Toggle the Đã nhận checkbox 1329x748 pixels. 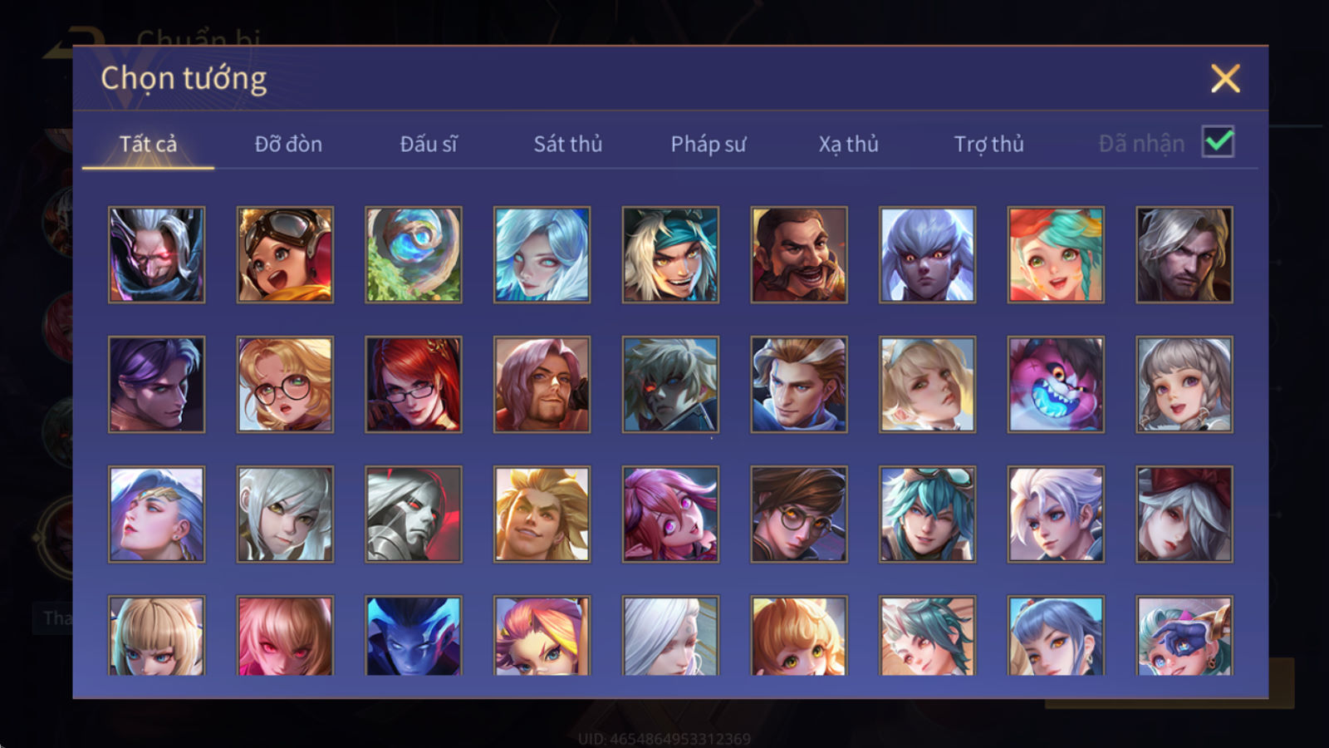pos(1219,142)
